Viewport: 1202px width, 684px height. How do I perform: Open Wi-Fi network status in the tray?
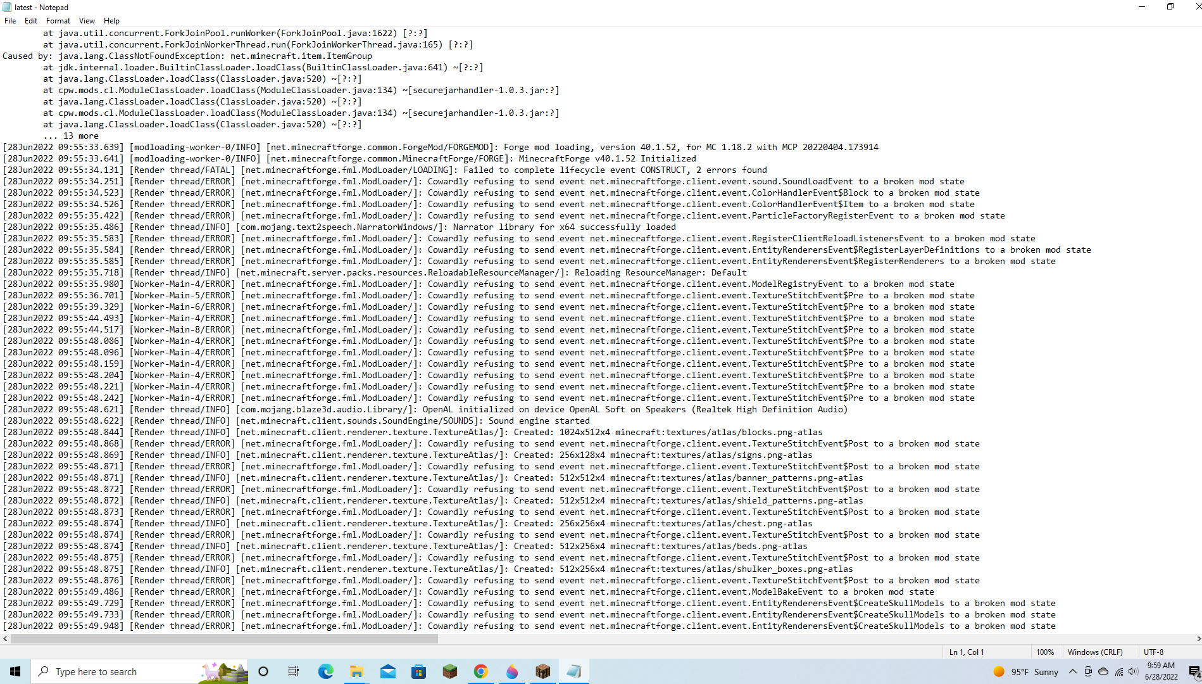click(1118, 672)
